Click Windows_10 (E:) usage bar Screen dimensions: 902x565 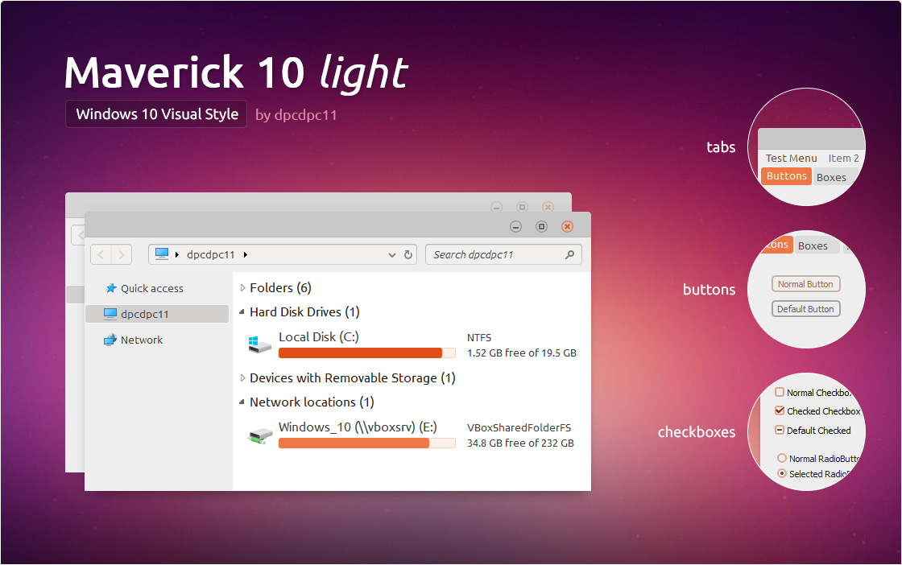coord(367,443)
